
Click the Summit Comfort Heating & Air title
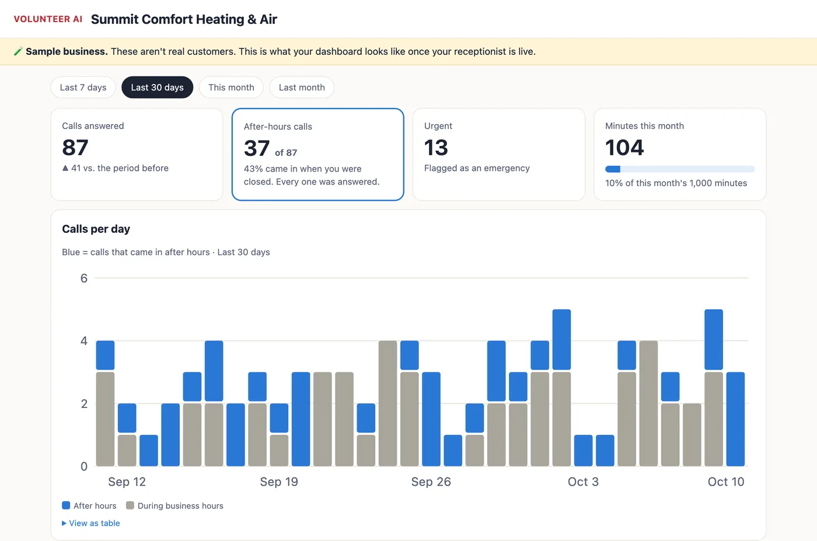point(184,19)
